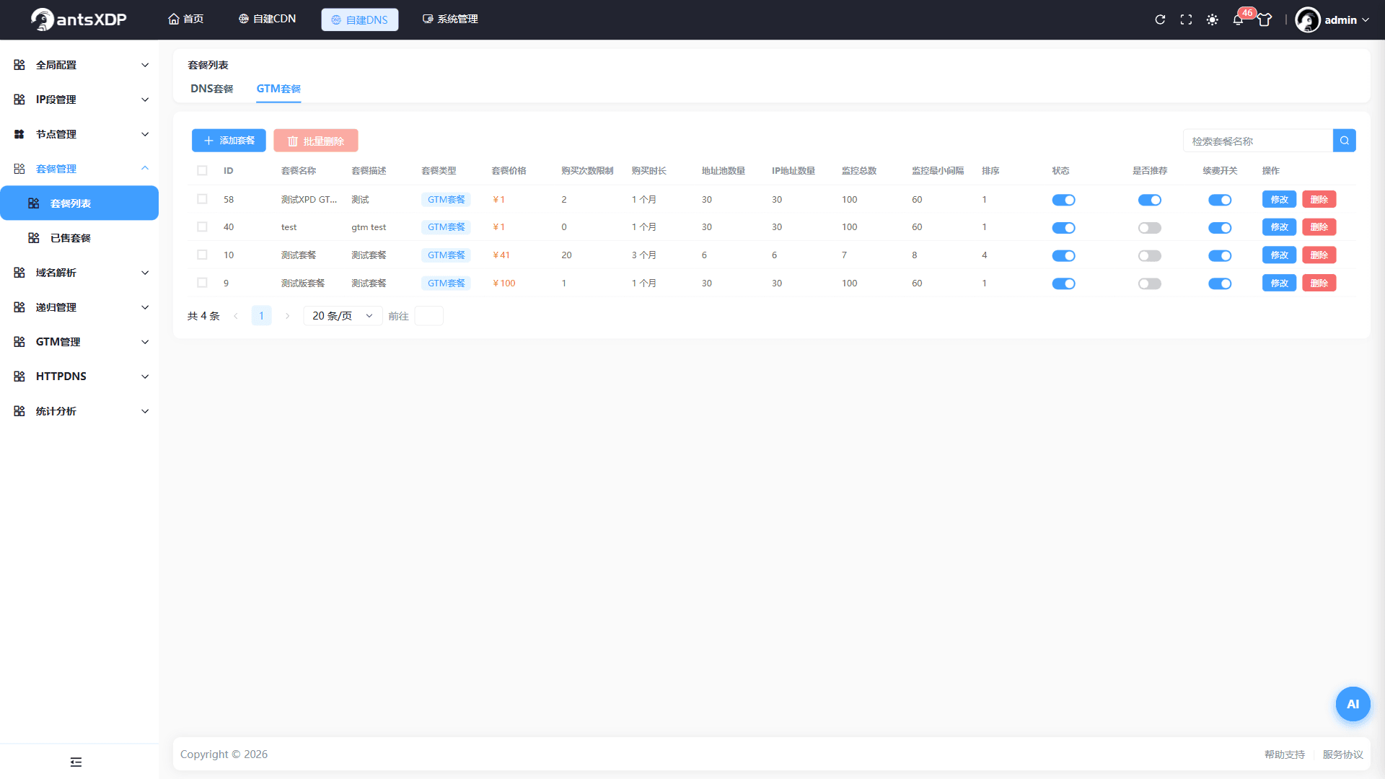
Task: Collapse the 套餐管理 menu
Action: point(79,169)
